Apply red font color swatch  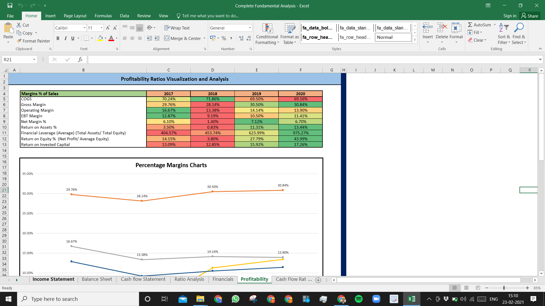pyautogui.click(x=111, y=38)
